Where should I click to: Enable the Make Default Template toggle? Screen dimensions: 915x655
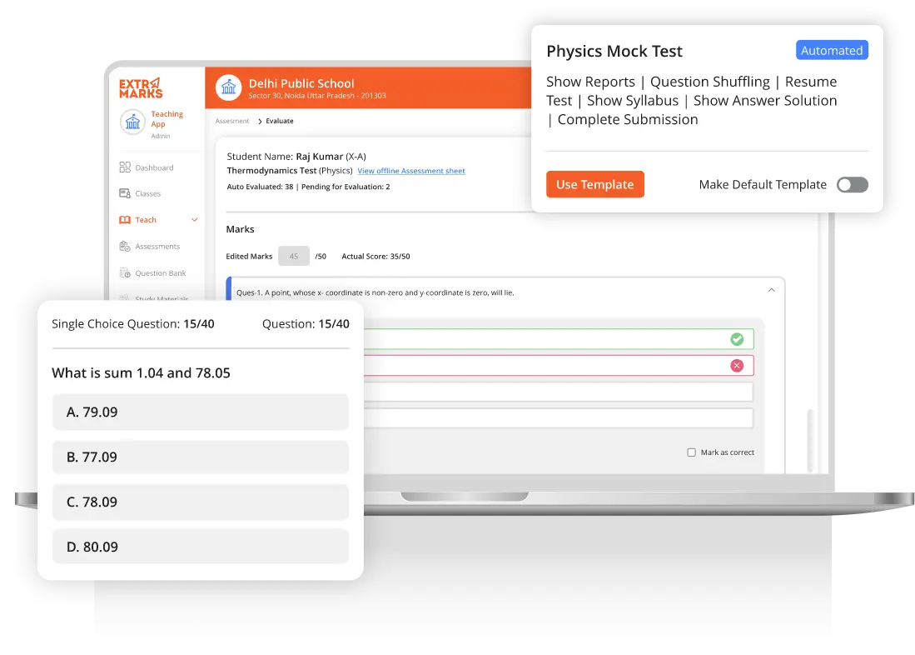[x=852, y=185]
